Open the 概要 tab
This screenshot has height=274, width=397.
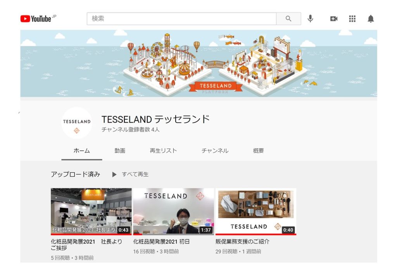click(x=258, y=151)
